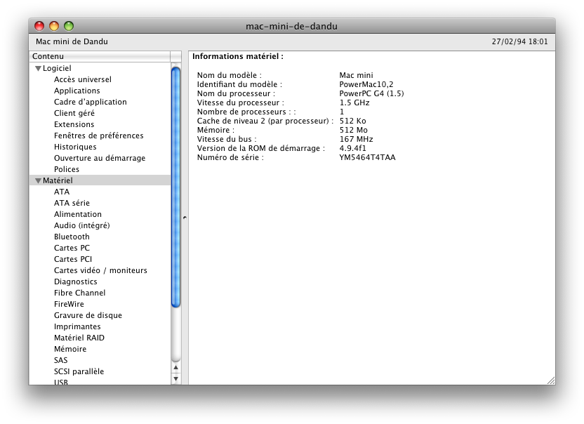Image resolution: width=584 pixels, height=424 pixels.
Task: Select the Matériel category row
Action: click(x=100, y=180)
